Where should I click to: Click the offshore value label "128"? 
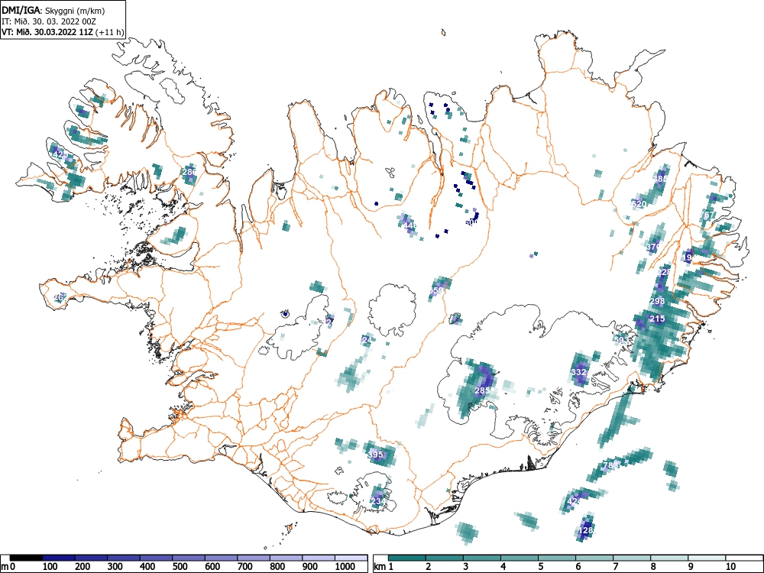[x=586, y=530]
